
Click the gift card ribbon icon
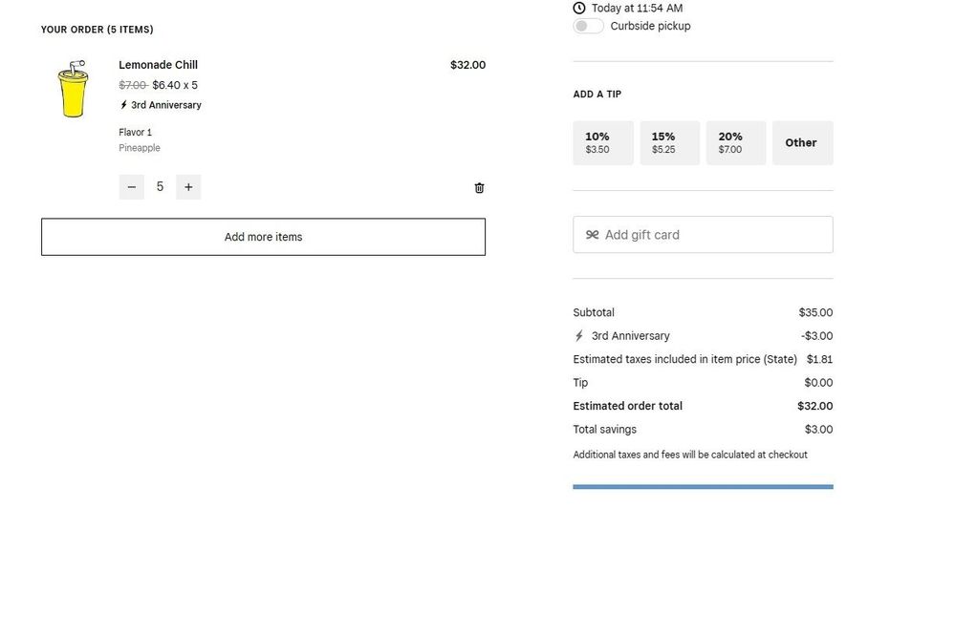[592, 235]
